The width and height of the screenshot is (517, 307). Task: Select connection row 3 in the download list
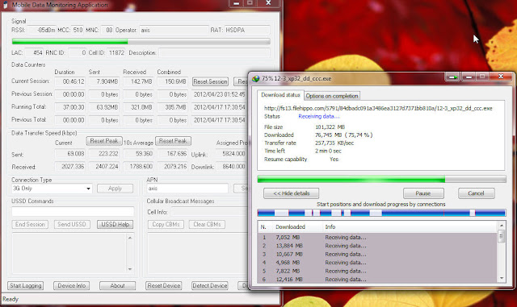tap(377, 254)
